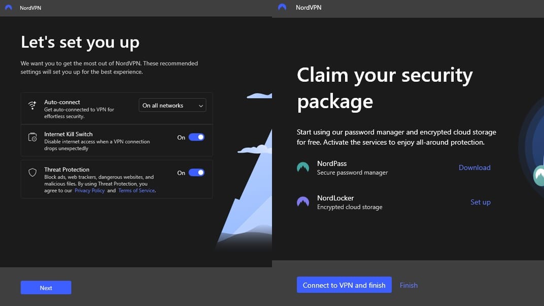Click the Internet Kill Switch label
The image size is (544, 306).
click(69, 134)
